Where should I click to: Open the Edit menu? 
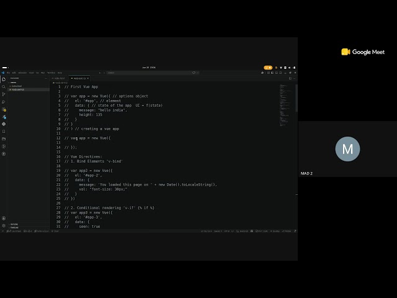[14, 73]
